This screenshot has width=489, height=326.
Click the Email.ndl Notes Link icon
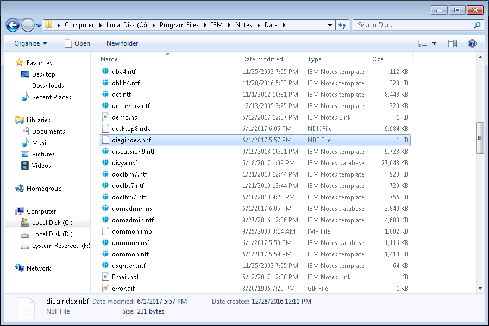click(105, 277)
